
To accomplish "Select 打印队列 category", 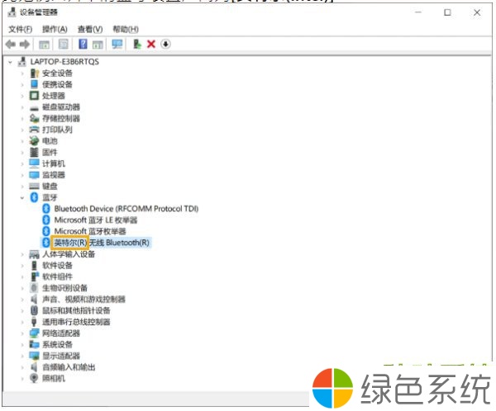I will click(57, 130).
